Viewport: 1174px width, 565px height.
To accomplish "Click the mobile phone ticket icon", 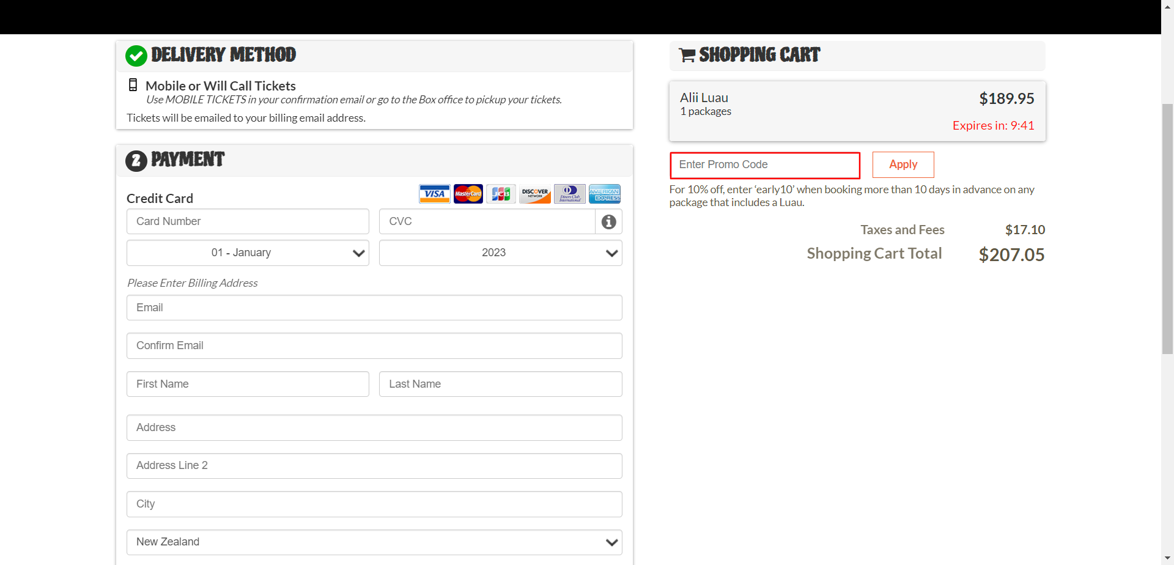I will (x=133, y=85).
